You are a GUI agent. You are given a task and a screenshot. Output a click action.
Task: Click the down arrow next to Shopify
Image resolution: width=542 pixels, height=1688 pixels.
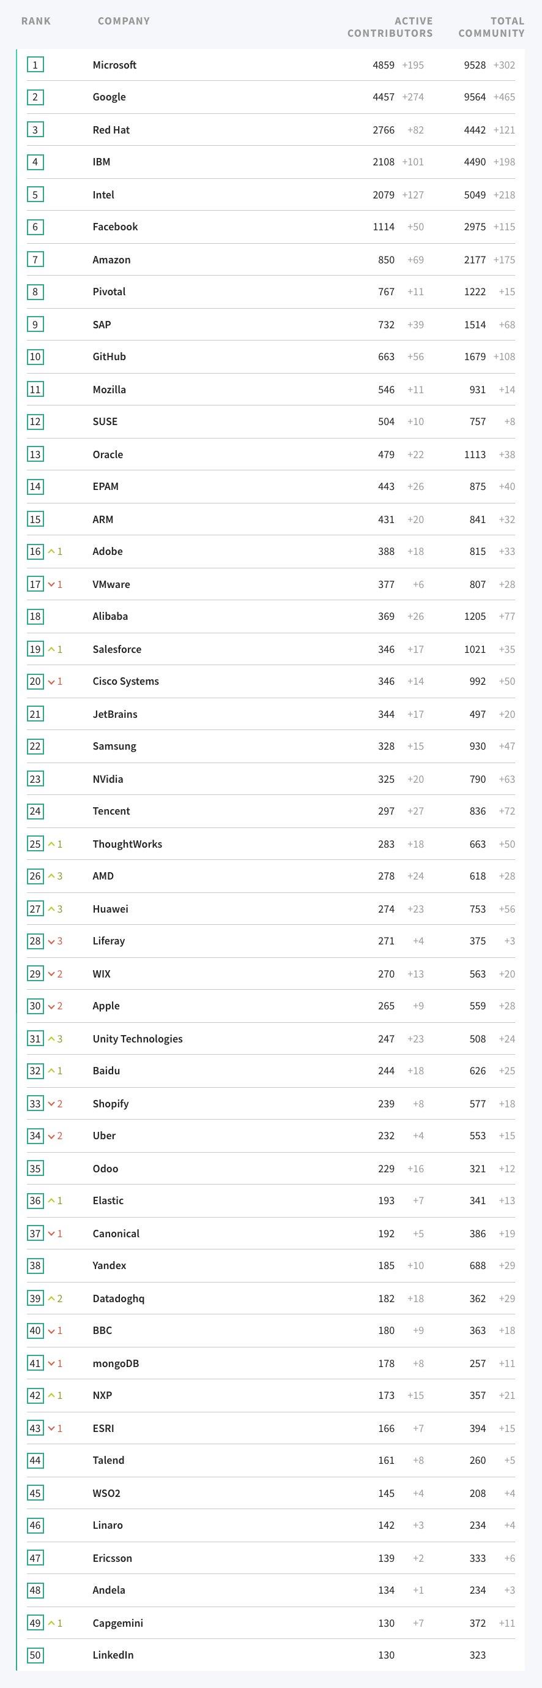(51, 1104)
